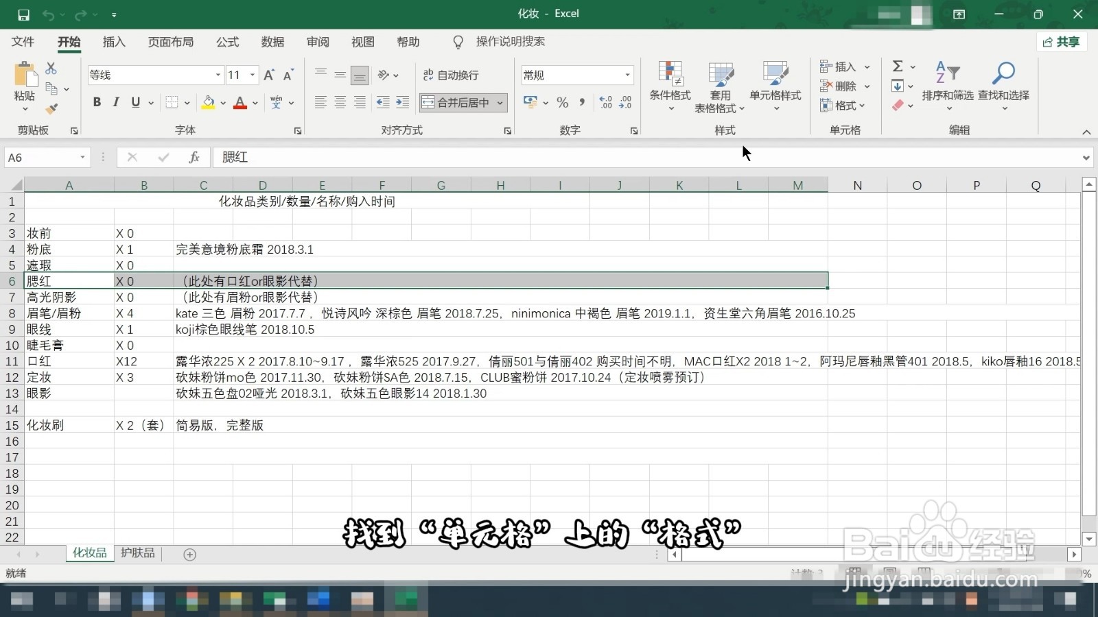Expand the merge and center (合并后居中) dropdown
The image size is (1098, 617).
(x=499, y=102)
